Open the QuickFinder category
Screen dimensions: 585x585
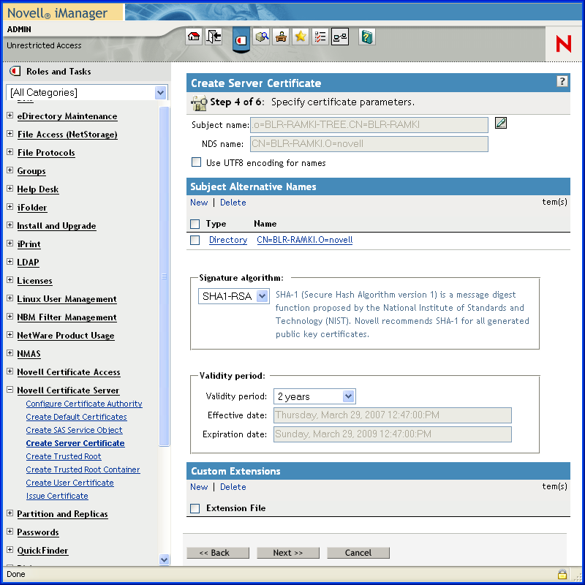point(42,551)
